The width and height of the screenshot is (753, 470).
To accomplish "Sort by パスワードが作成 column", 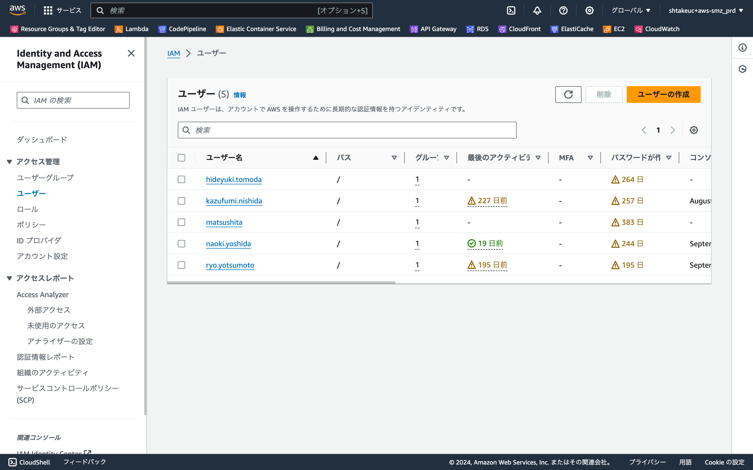I will [668, 158].
